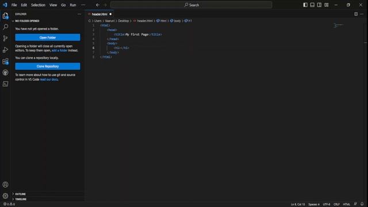Open the terminal-style icon in activity bar
This screenshot has width=368, height=207.
coord(5,84)
